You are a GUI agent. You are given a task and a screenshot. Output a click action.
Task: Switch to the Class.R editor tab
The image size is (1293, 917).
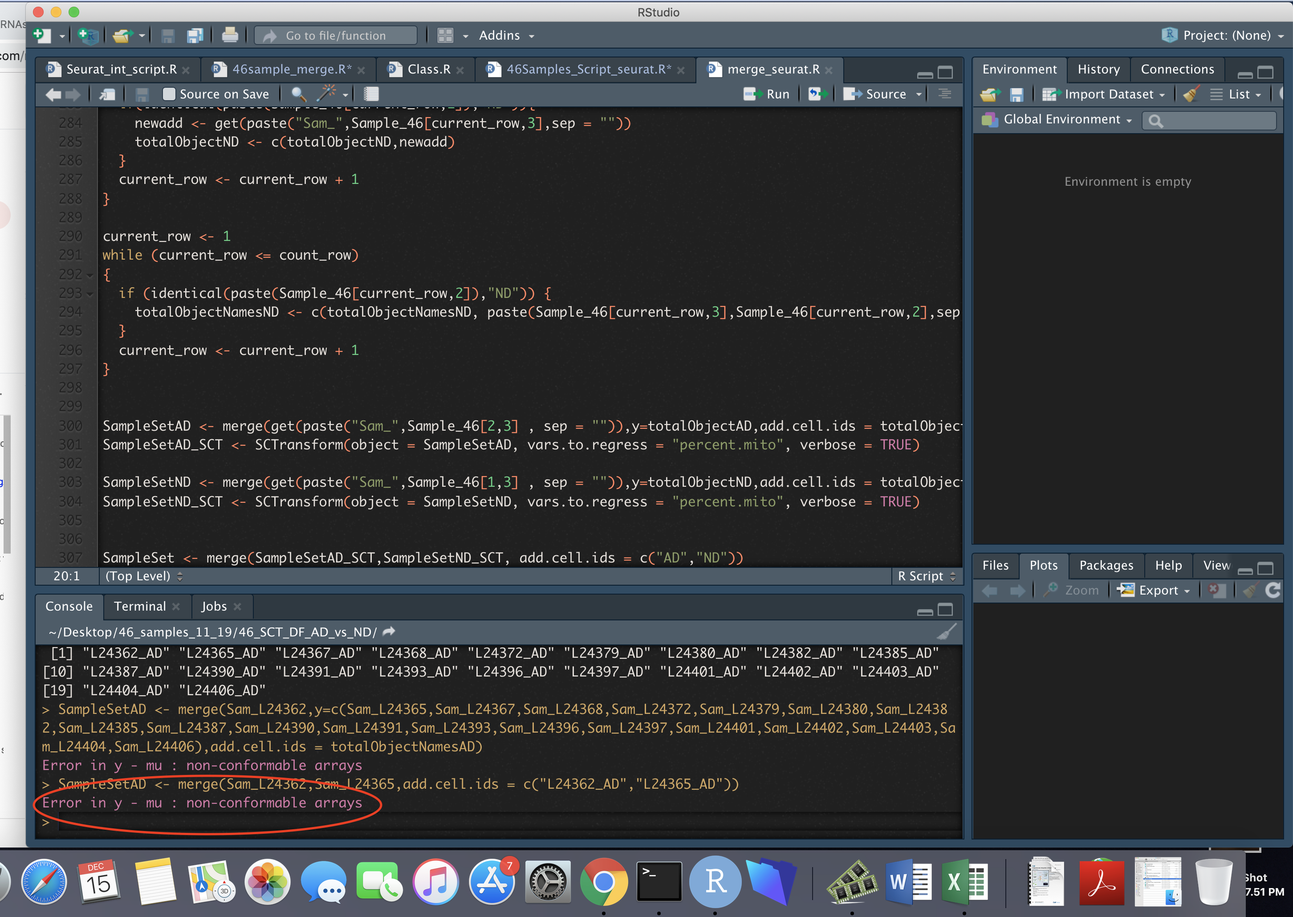[x=428, y=69]
